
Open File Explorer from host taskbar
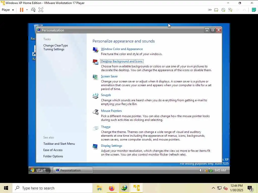coord(99,188)
